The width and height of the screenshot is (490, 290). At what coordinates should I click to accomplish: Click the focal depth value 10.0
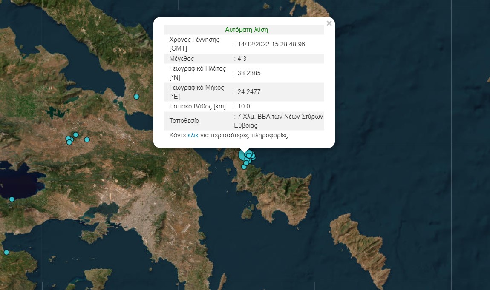coord(243,106)
